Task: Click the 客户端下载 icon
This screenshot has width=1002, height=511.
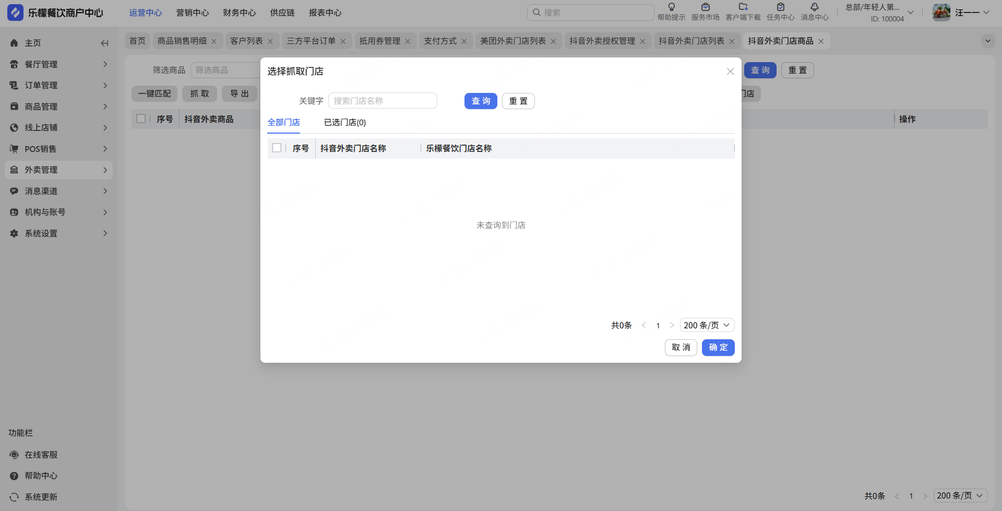Action: coord(743,7)
